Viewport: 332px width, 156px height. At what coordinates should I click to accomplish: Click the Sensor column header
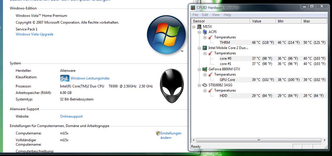pos(221,21)
